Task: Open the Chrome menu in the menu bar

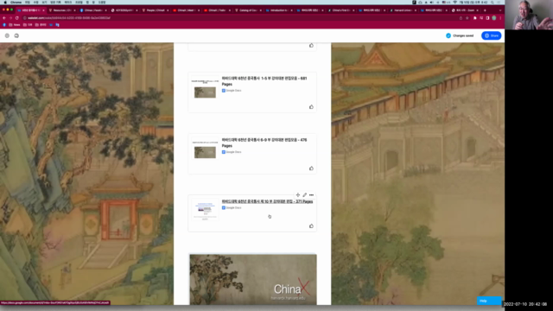Action: 16,2
